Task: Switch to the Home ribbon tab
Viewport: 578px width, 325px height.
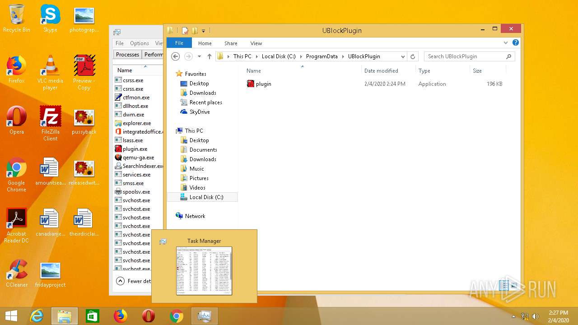Action: pyautogui.click(x=205, y=43)
